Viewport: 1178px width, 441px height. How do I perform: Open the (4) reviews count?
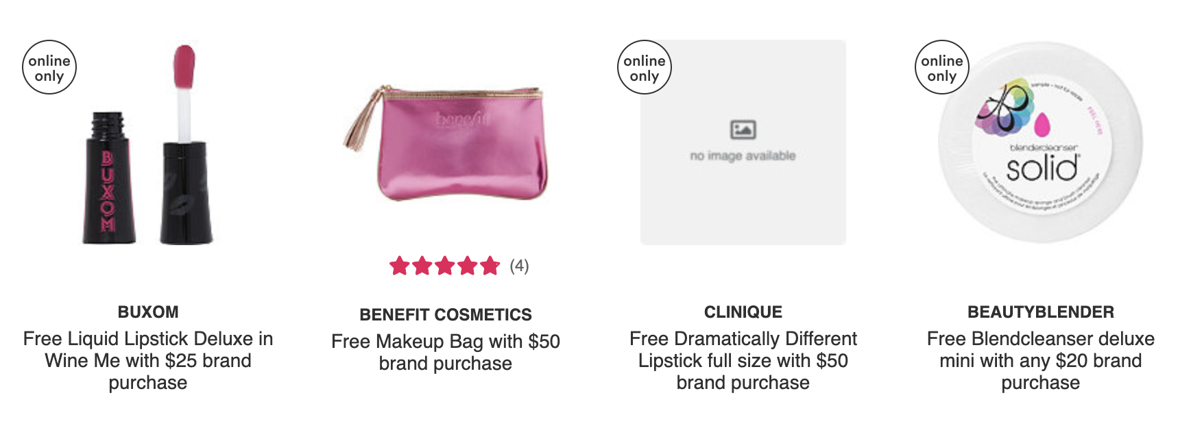(519, 266)
